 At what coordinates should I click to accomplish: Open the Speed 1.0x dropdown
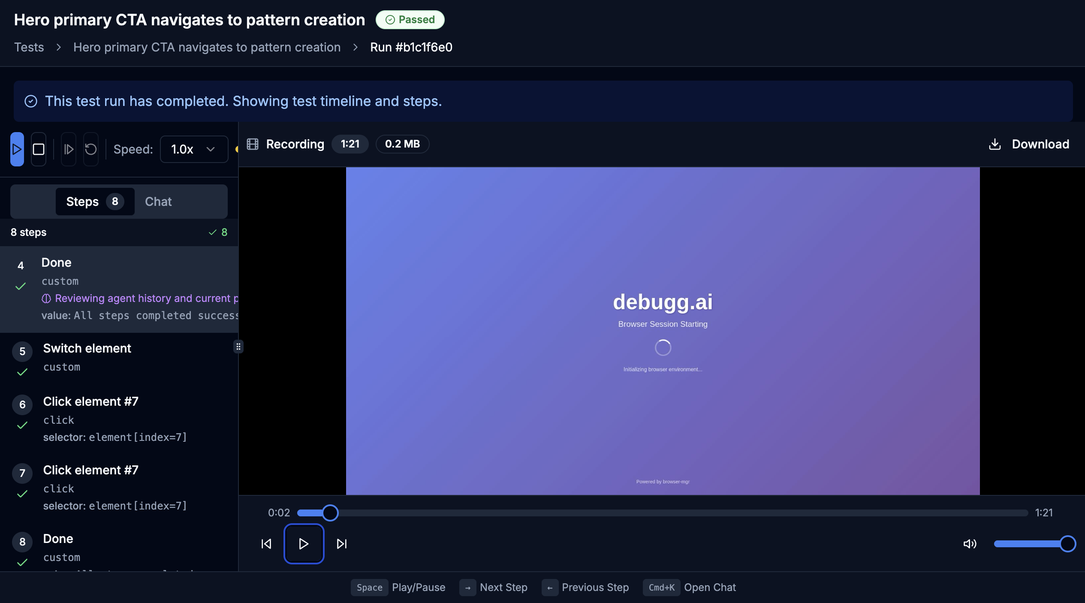click(194, 149)
